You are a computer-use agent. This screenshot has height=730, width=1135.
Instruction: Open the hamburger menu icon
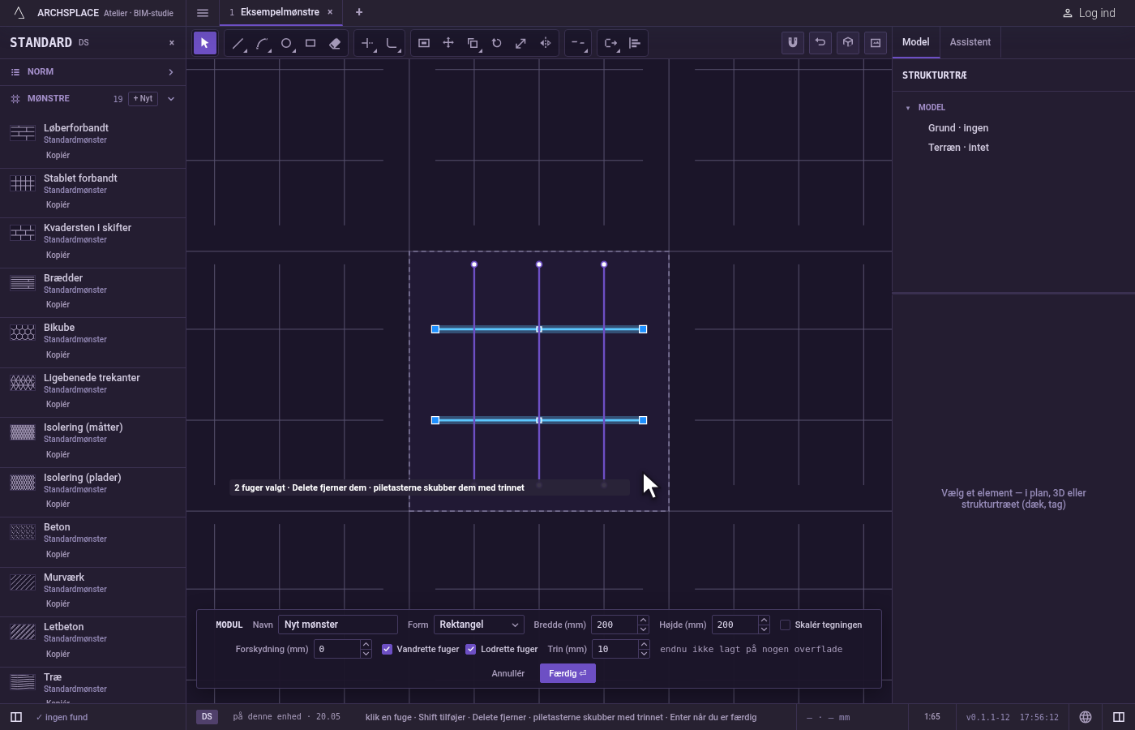pyautogui.click(x=203, y=13)
